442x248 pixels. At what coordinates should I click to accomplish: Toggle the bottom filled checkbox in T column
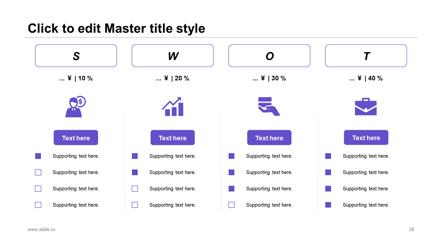click(x=328, y=205)
